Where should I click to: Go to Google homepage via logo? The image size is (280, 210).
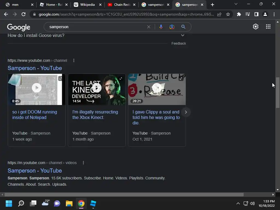(19, 27)
